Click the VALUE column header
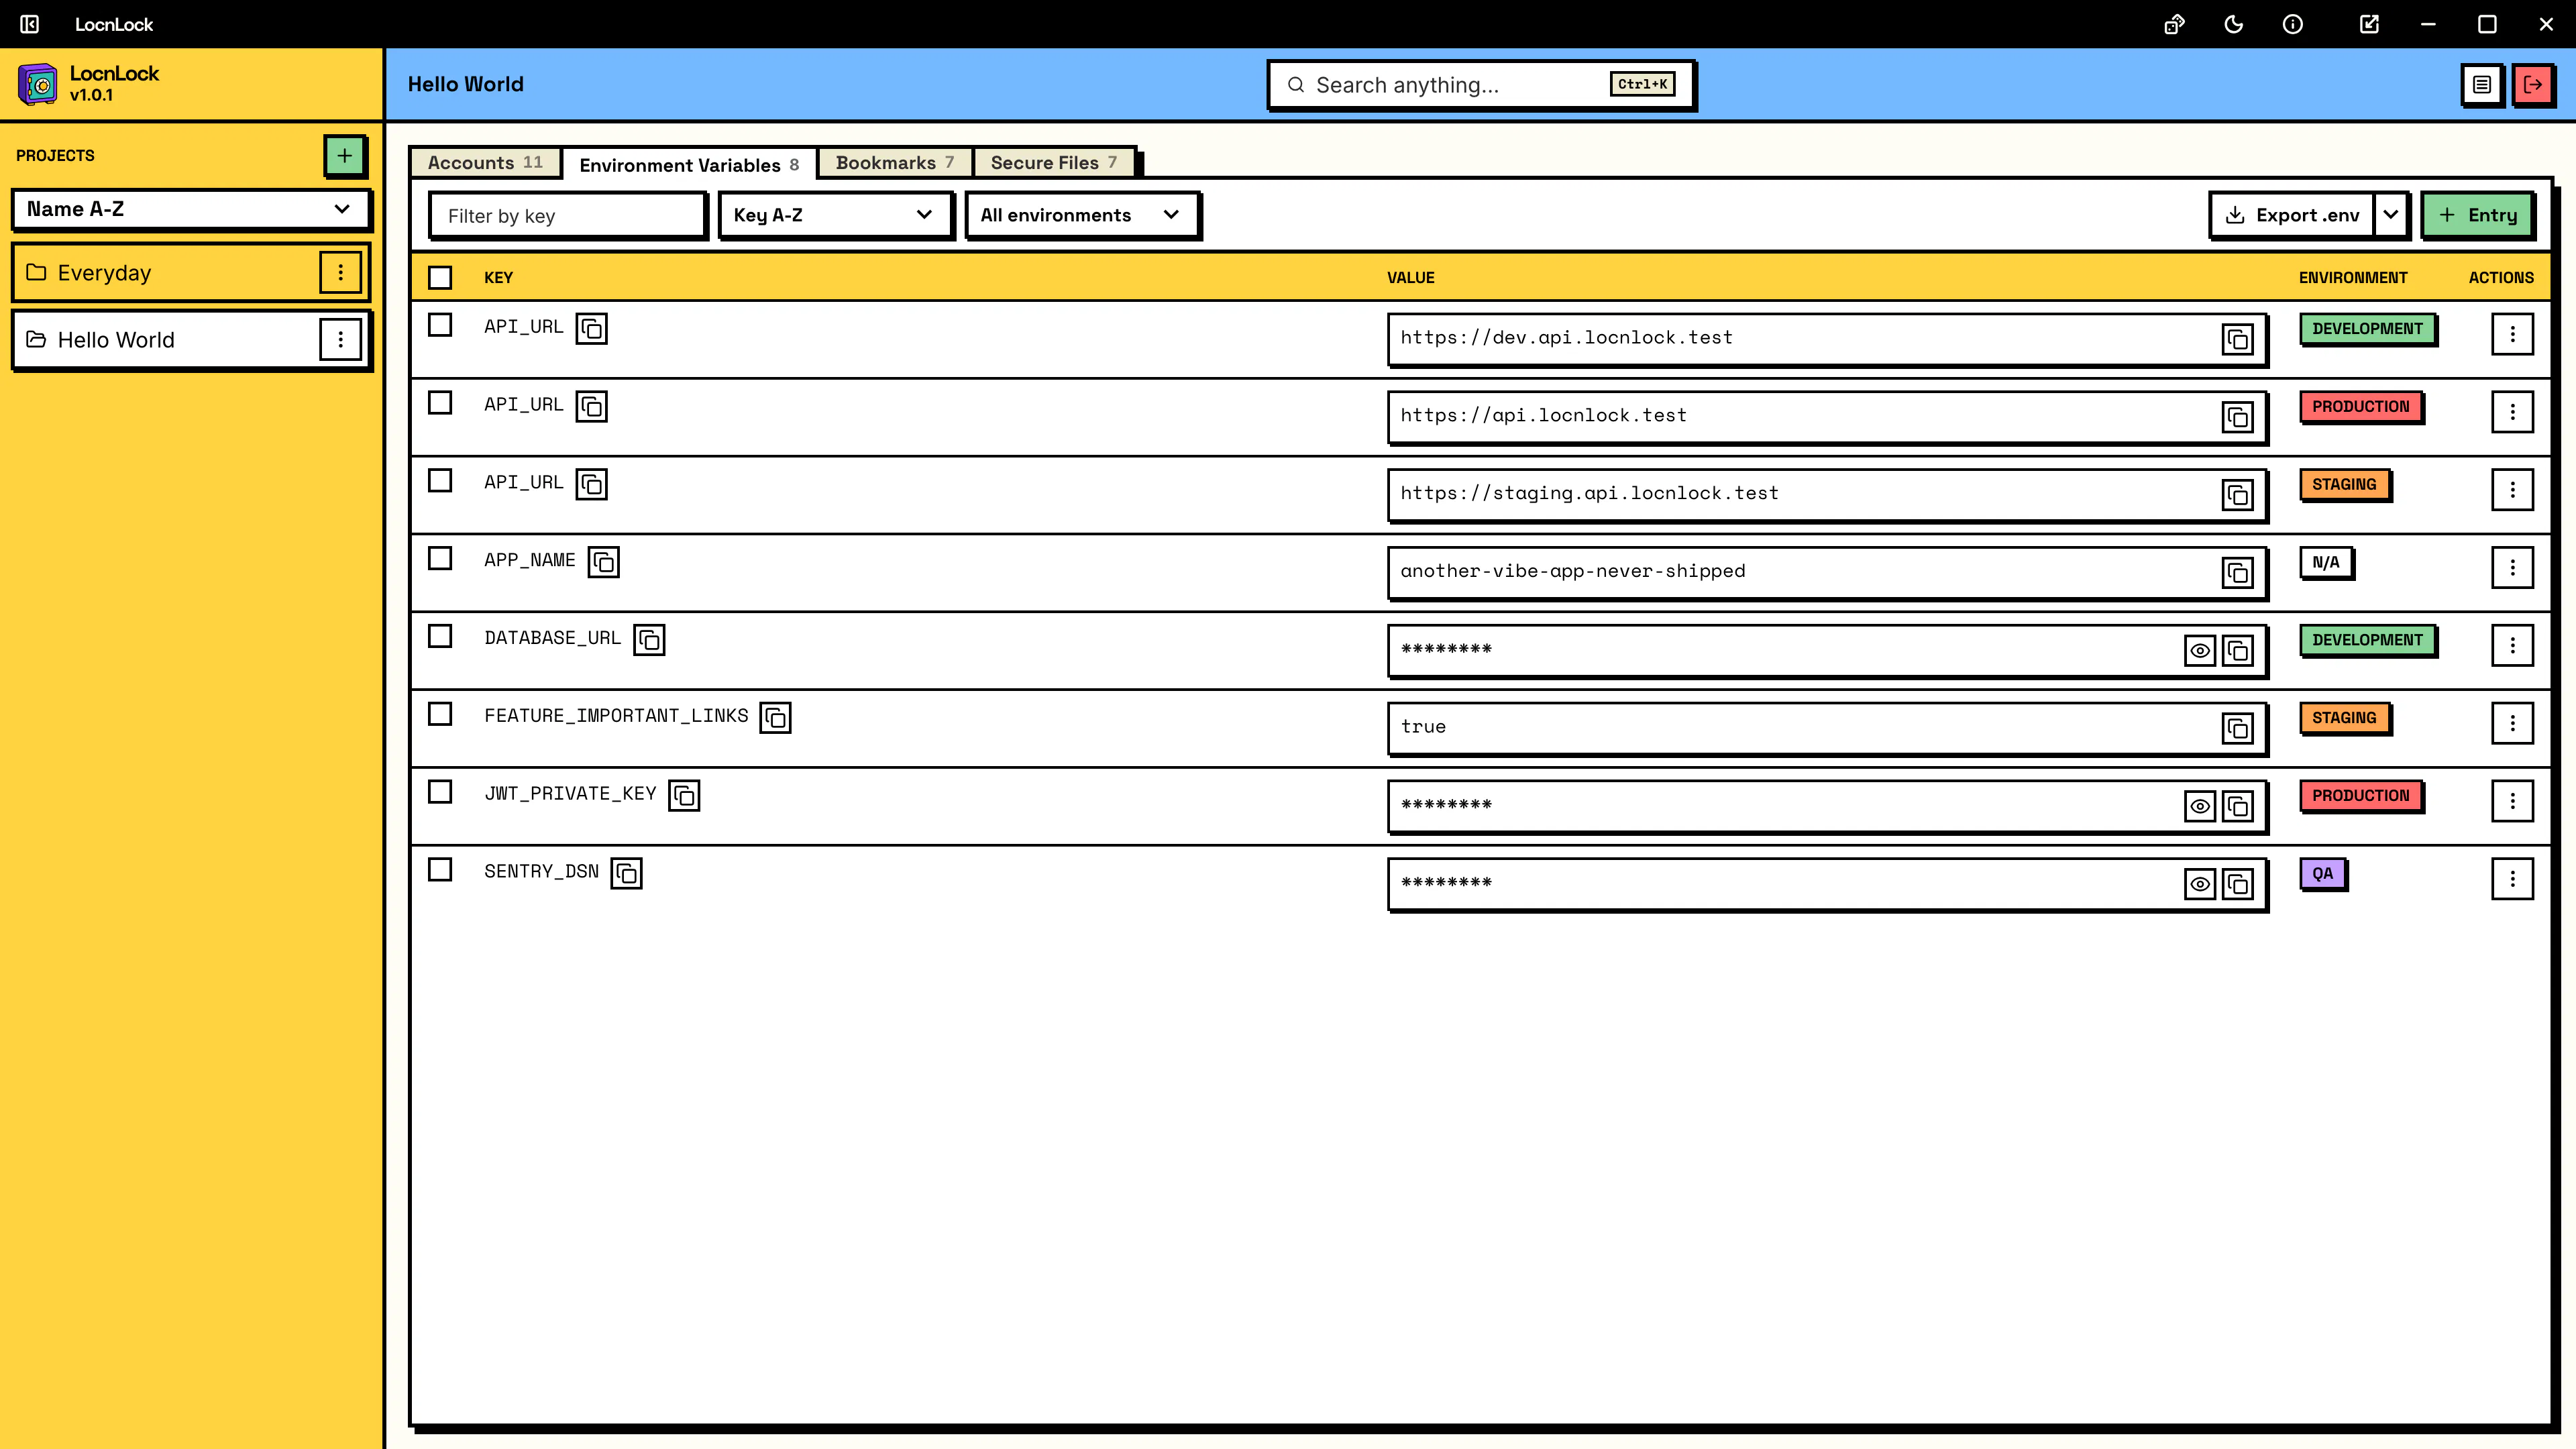Image resolution: width=2576 pixels, height=1449 pixels. [1410, 278]
